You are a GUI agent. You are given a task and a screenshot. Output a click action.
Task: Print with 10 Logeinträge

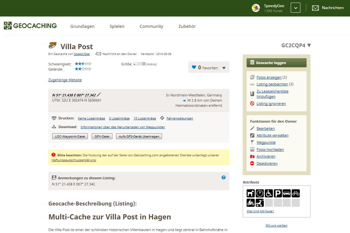tap(145, 118)
